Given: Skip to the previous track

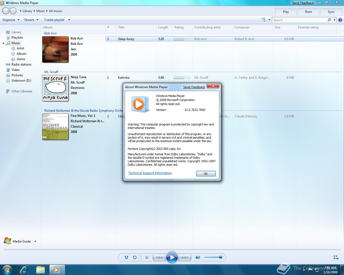Looking at the screenshot, I should 159,257.
